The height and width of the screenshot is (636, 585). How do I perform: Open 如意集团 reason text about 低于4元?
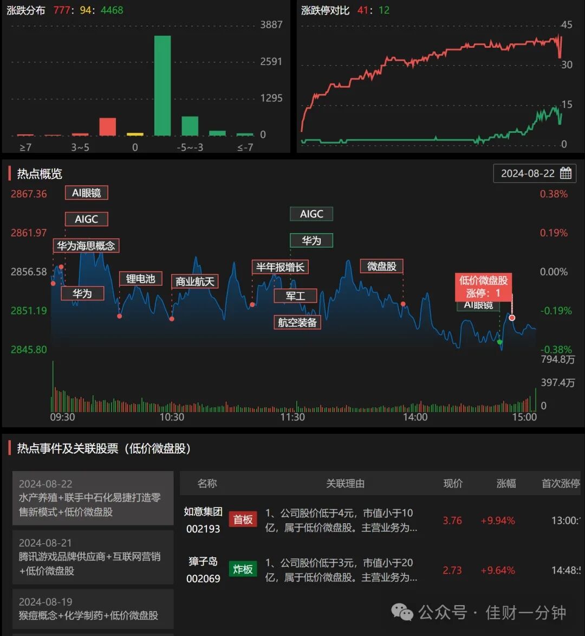pos(341,521)
